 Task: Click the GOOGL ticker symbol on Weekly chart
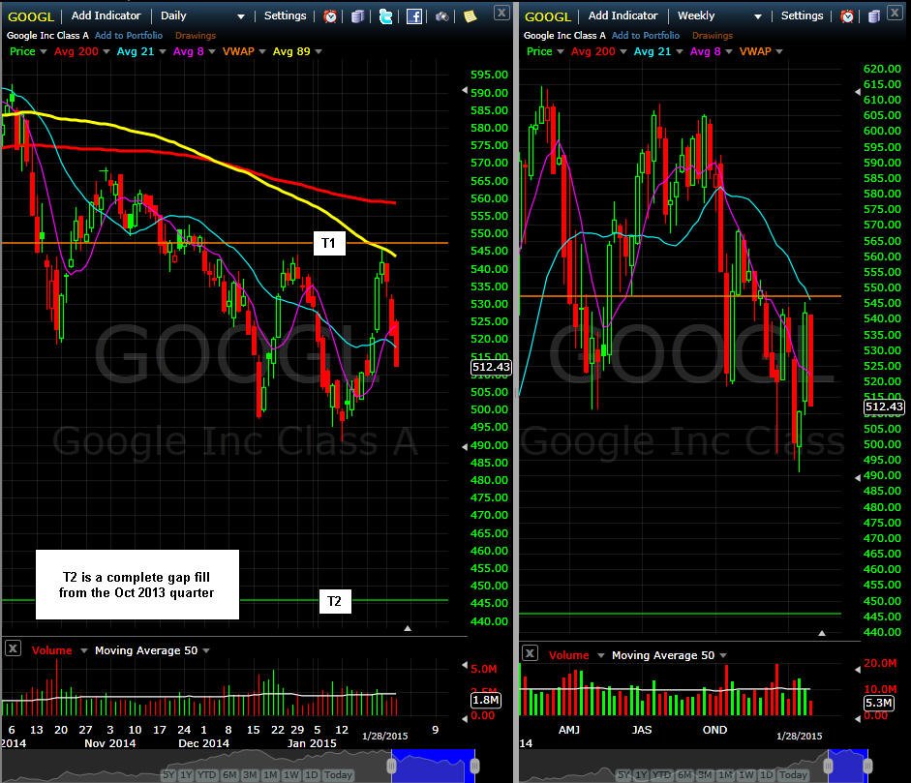[x=548, y=16]
